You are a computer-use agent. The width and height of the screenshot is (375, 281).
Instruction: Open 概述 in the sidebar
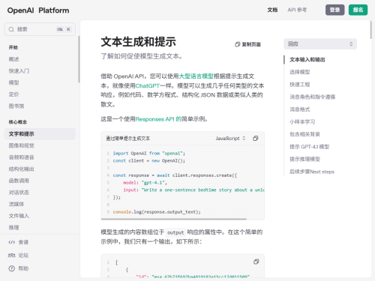pos(14,59)
